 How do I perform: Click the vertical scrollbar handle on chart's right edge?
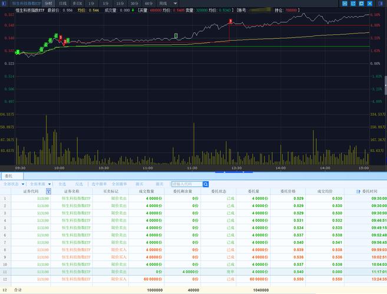[385, 85]
